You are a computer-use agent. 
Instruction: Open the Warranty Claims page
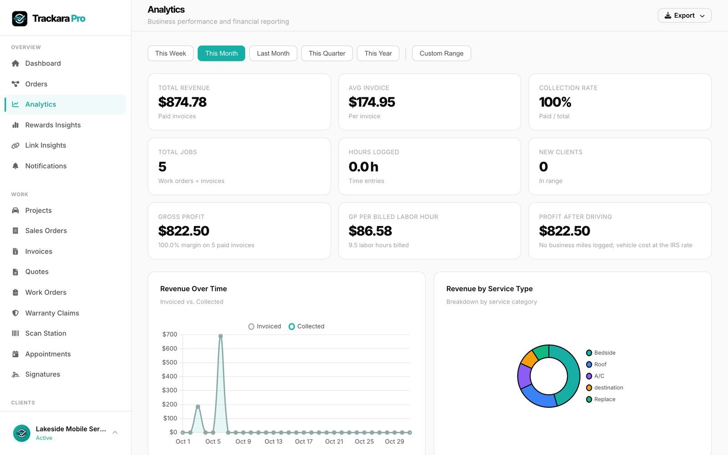coord(65,313)
